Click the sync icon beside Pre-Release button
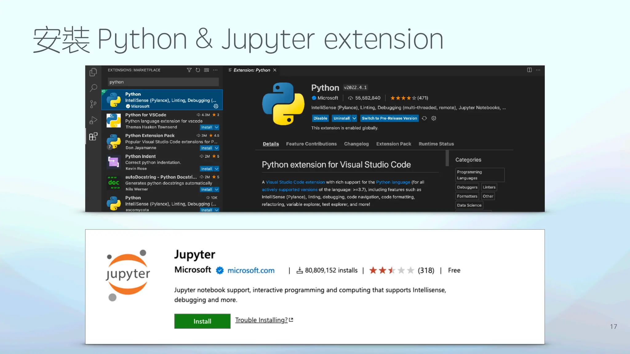 (x=425, y=118)
